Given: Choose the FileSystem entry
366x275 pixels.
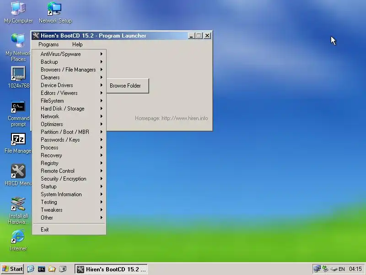Looking at the screenshot, I should click(69, 101).
